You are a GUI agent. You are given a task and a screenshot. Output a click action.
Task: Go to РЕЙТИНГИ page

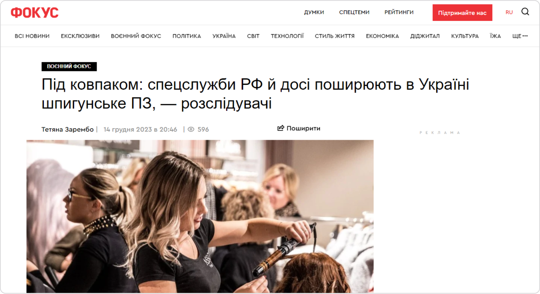(399, 13)
